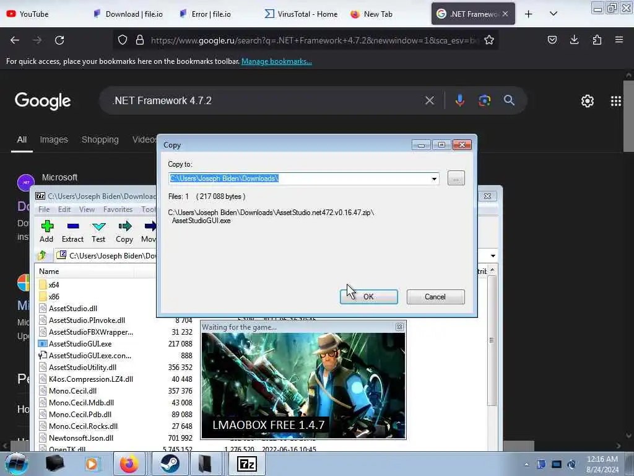634x476 pixels.
Task: Click the Google search magnifier icon
Action: point(509,100)
